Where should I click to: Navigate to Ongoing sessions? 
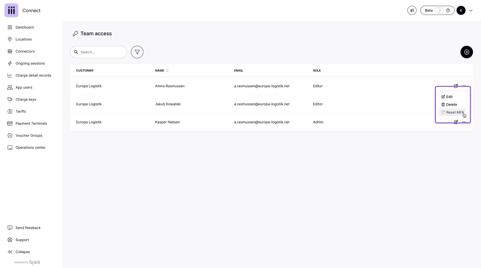[x=30, y=63]
